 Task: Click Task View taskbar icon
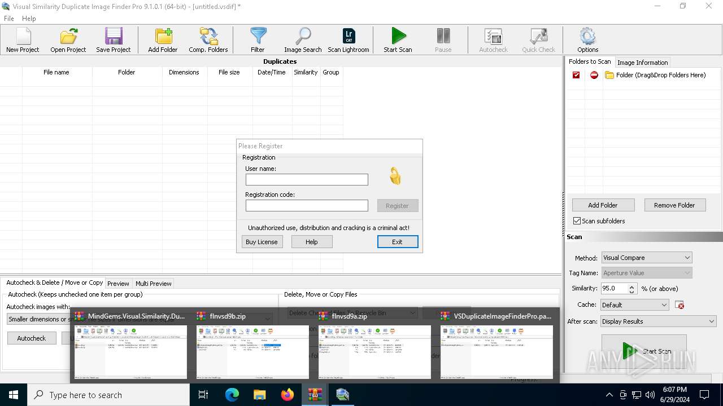[x=203, y=395]
